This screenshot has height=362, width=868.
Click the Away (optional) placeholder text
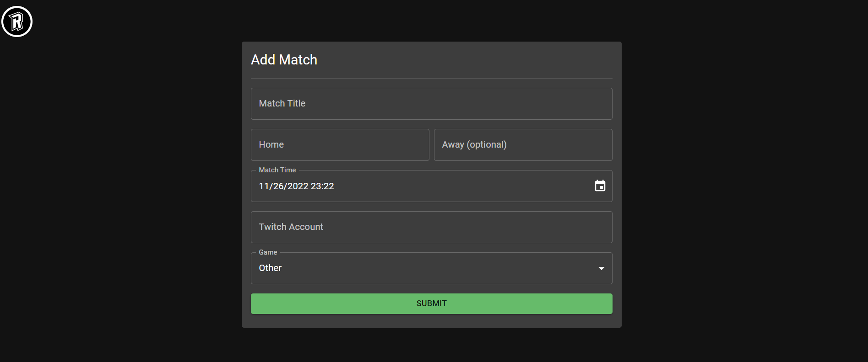pyautogui.click(x=474, y=144)
